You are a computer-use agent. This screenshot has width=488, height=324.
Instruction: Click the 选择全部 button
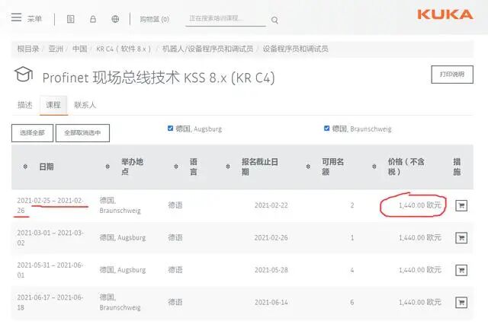point(32,133)
